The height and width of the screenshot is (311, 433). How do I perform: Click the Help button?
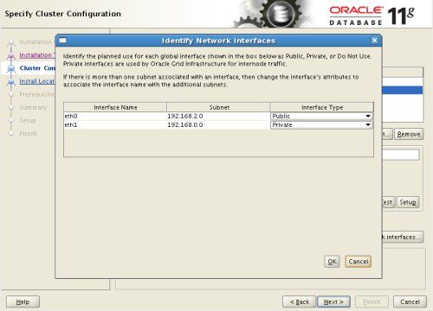tap(23, 301)
